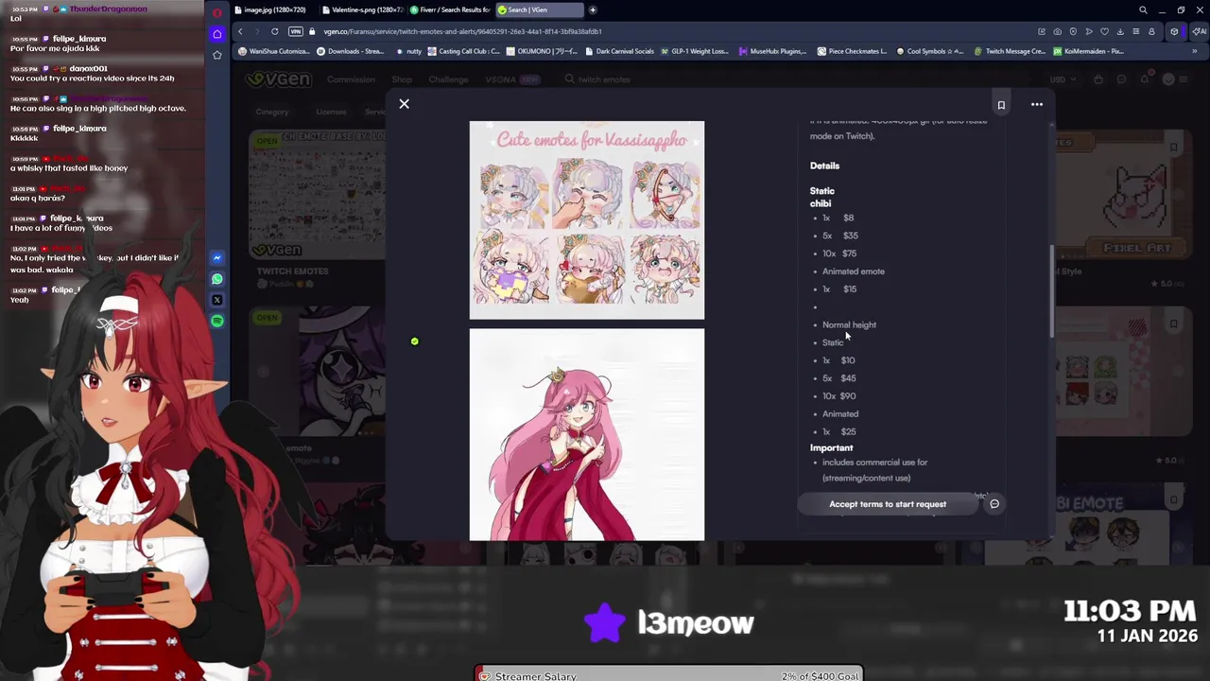Toggle the browser VPN badge
1210x681 pixels.
coord(296,31)
